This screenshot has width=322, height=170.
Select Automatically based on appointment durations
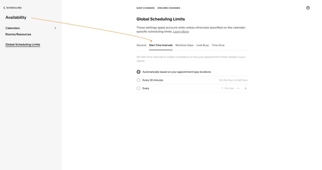coord(139,72)
